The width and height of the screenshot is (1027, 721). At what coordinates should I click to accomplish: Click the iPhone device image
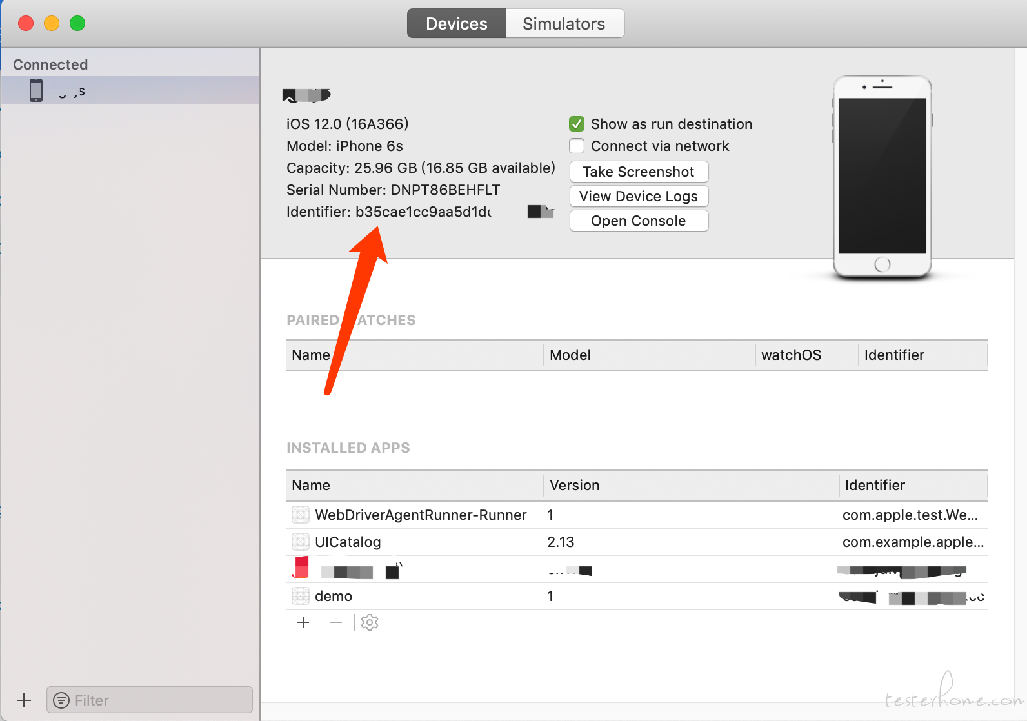click(x=882, y=177)
